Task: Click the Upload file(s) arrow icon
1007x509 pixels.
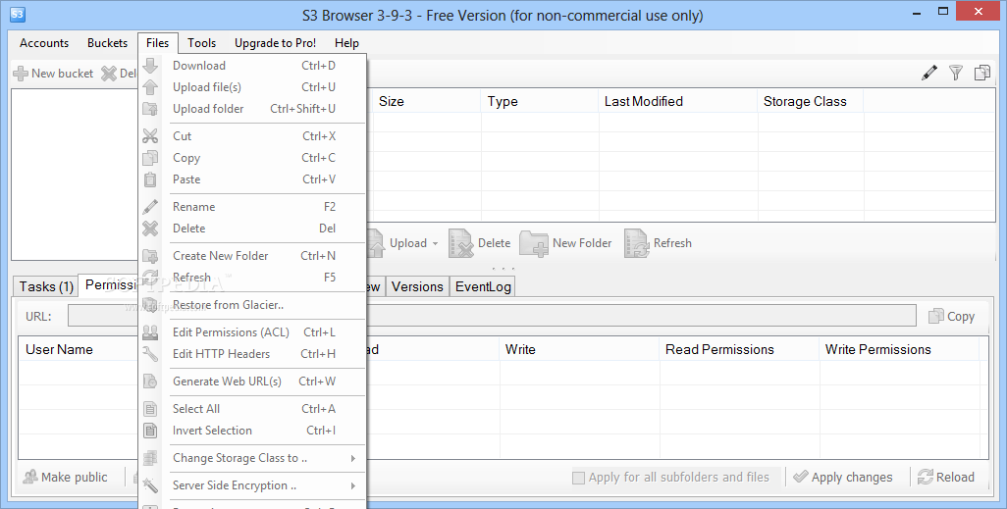Action: pyautogui.click(x=150, y=87)
